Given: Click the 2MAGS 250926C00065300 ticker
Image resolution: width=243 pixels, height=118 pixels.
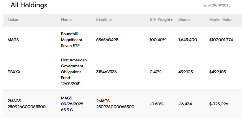Looking at the screenshot, I should coord(27,104).
